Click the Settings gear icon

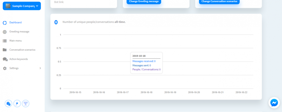point(5,68)
